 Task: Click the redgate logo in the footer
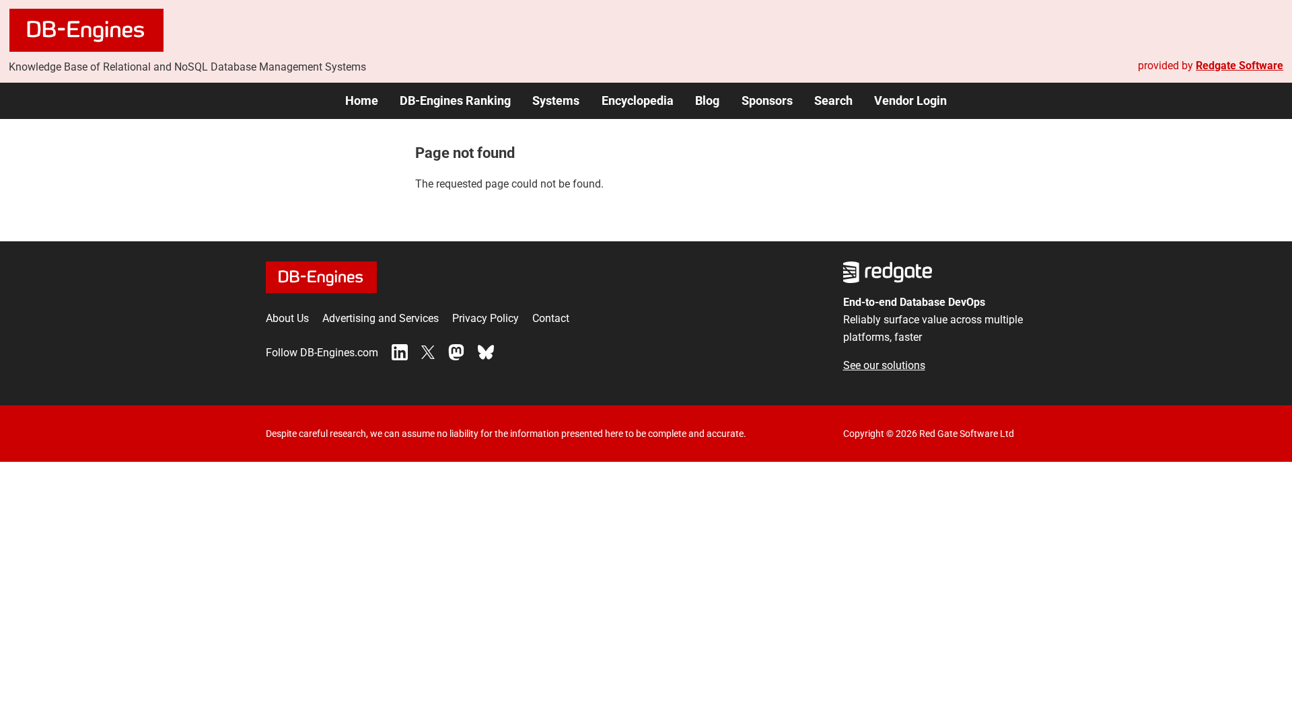[x=887, y=272]
